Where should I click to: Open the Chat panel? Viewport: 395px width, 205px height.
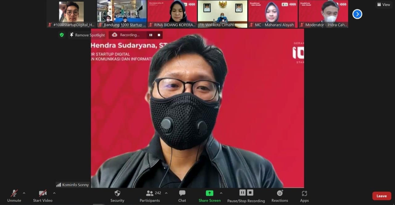182,196
